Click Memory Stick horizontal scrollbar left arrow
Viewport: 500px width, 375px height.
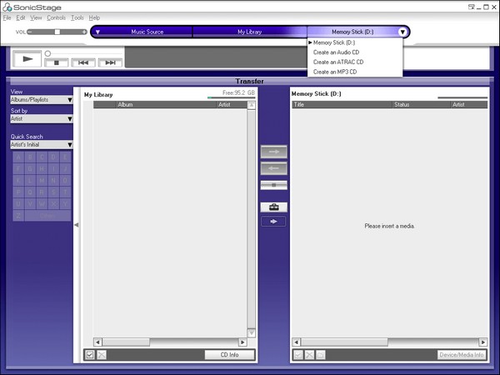[x=296, y=342]
